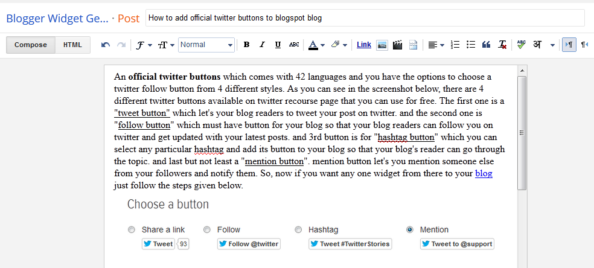Click the tweet count 93 bubble
This screenshot has width=594, height=268.
click(184, 244)
